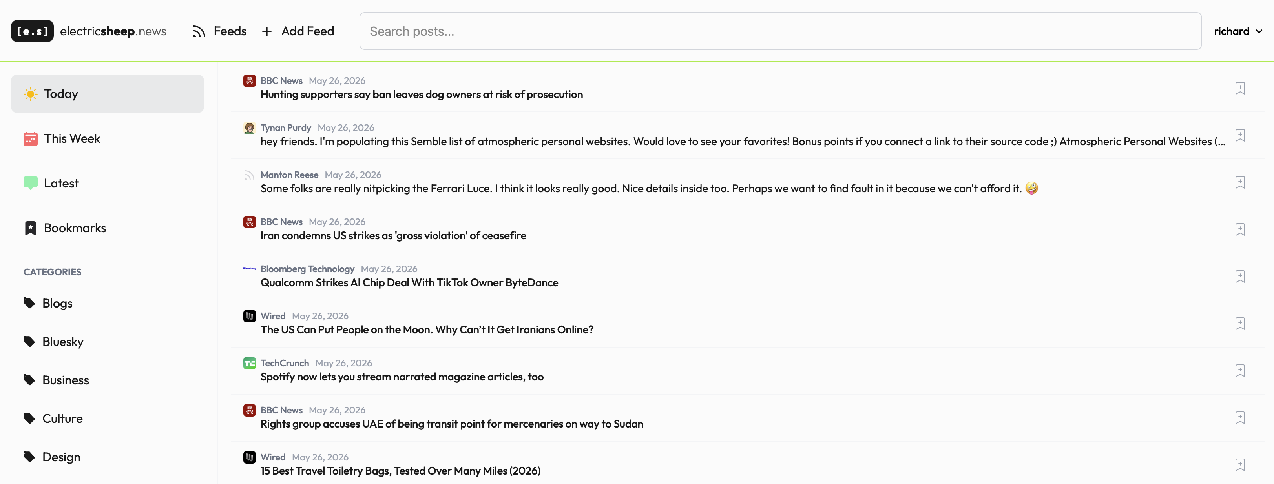Click BBC News icon on Iran post
Viewport: 1274px width, 484px height.
pyautogui.click(x=249, y=222)
